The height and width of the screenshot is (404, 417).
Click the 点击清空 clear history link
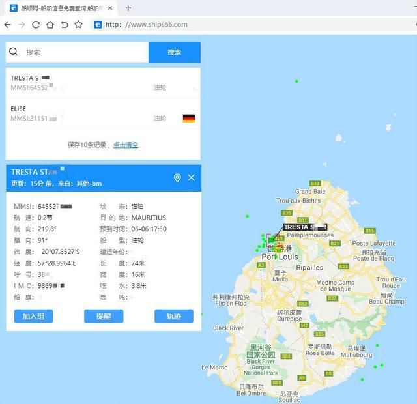[x=126, y=145]
